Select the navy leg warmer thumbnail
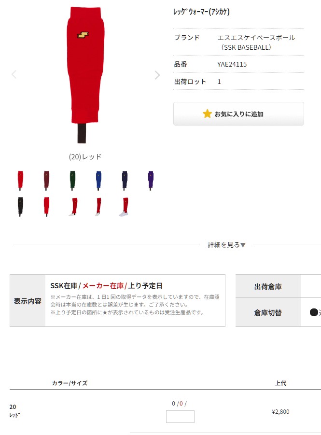The width and height of the screenshot is (321, 435). (x=125, y=181)
